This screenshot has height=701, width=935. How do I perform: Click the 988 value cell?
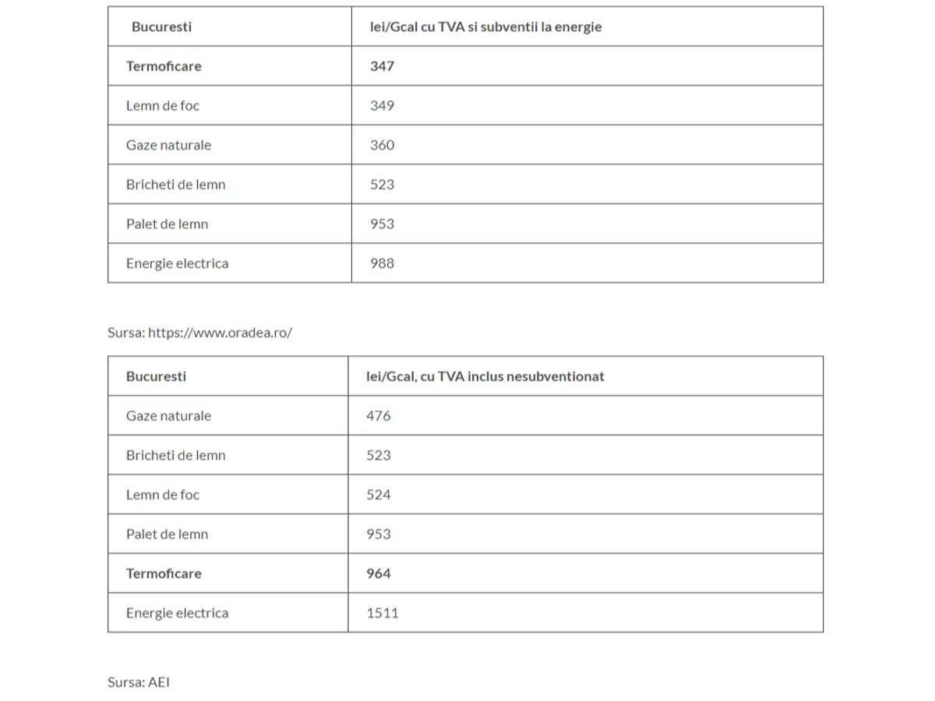382,263
